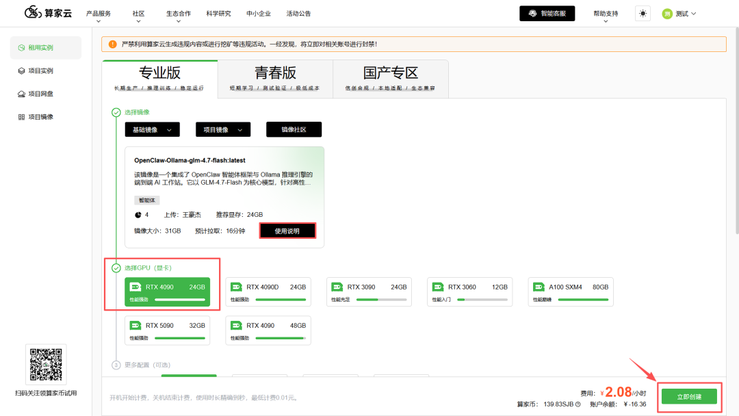Select the A100 SXM4 80GB GPU option

[x=571, y=292]
